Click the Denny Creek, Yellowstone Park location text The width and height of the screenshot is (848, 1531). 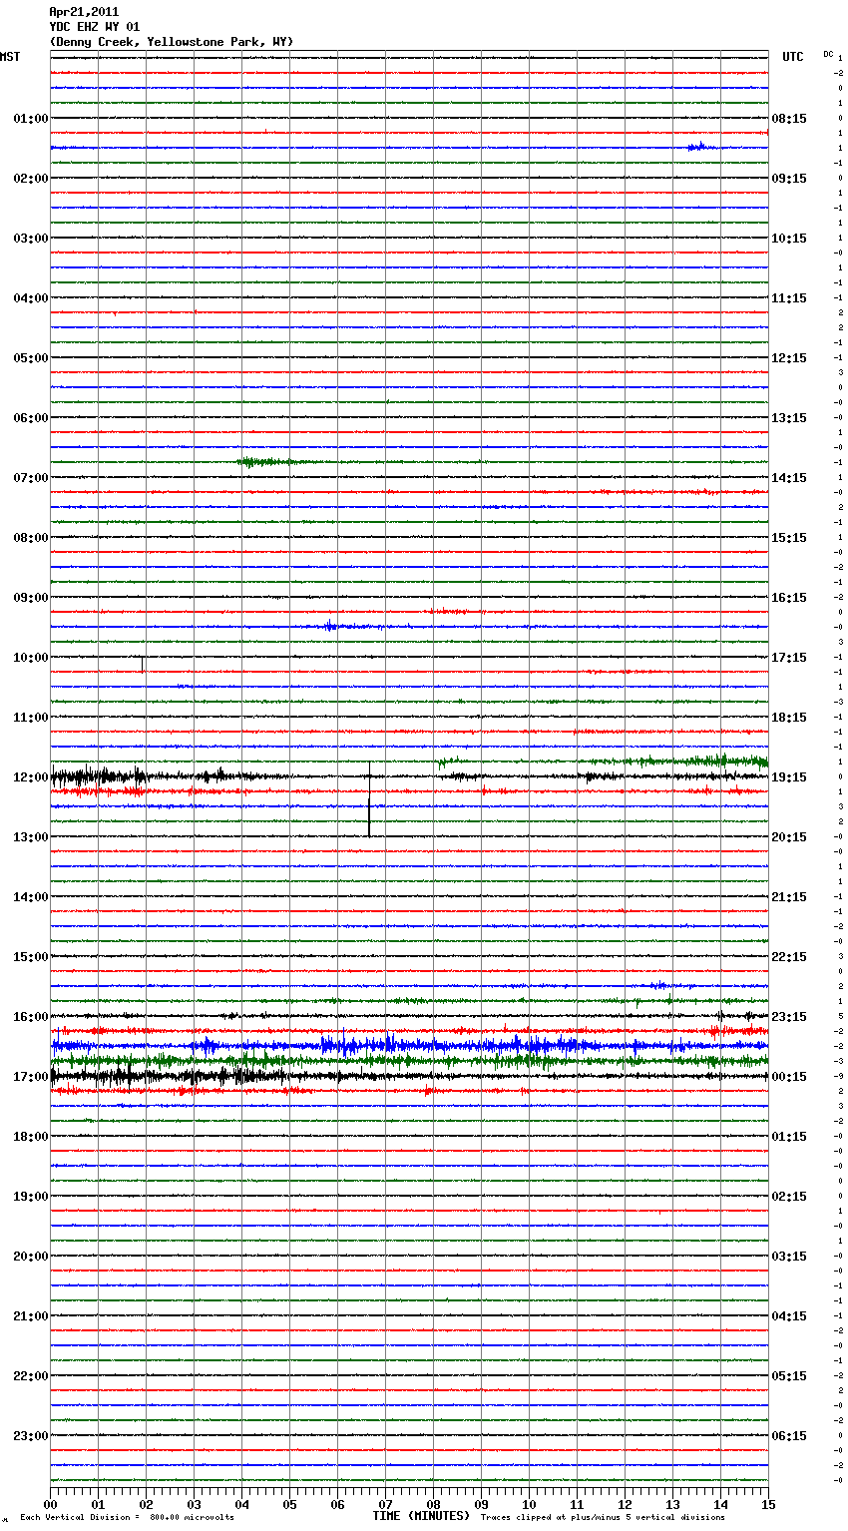pos(171,42)
